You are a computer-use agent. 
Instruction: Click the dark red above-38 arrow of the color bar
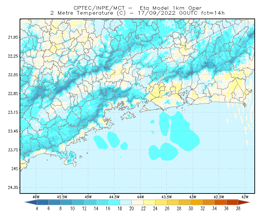(244, 202)
